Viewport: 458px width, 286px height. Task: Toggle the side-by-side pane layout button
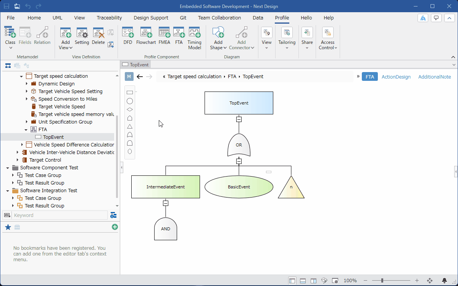[x=313, y=281]
